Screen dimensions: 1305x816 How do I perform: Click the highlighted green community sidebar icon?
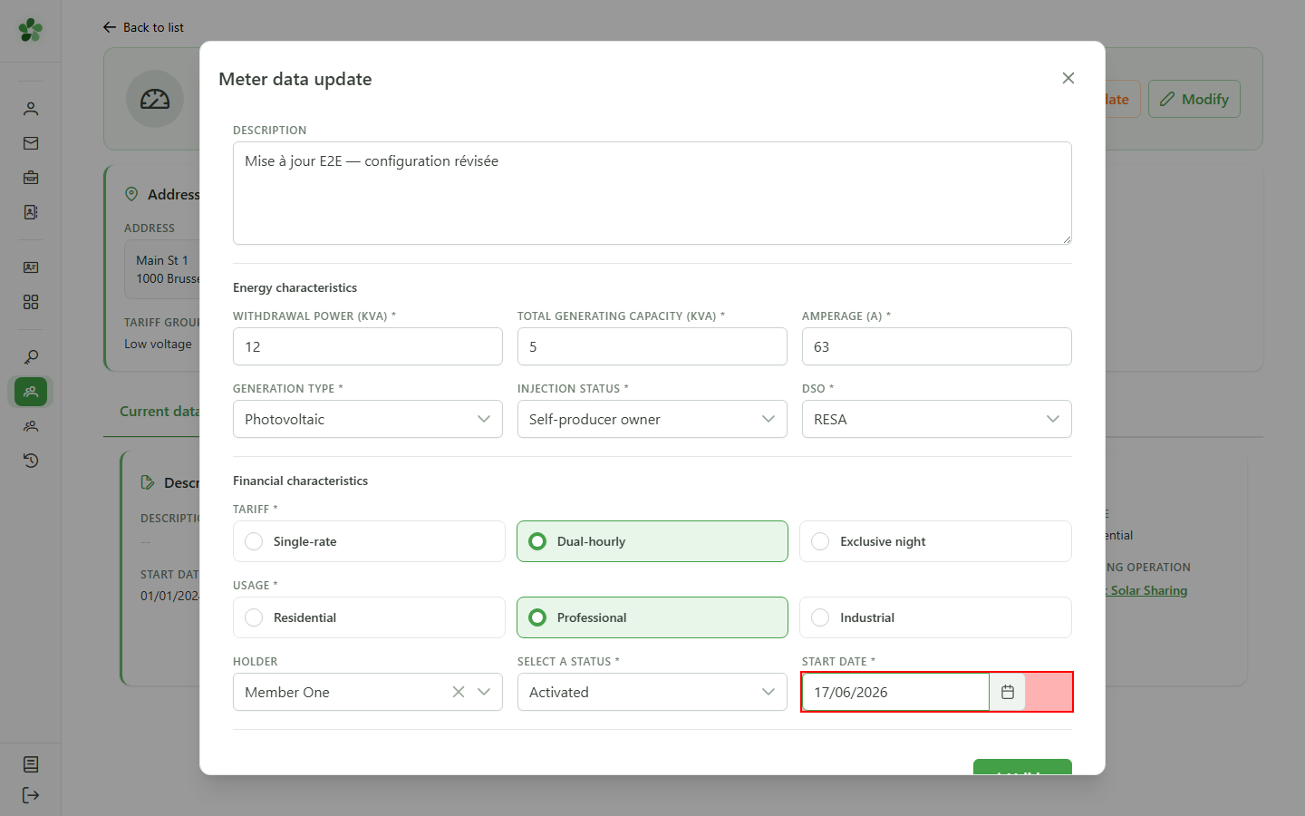click(x=31, y=392)
